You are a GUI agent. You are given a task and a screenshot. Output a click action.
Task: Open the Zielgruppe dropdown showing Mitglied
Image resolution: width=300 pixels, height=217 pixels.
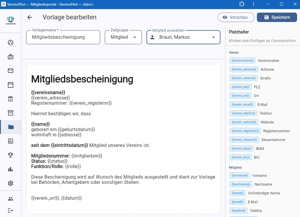pyautogui.click(x=123, y=37)
